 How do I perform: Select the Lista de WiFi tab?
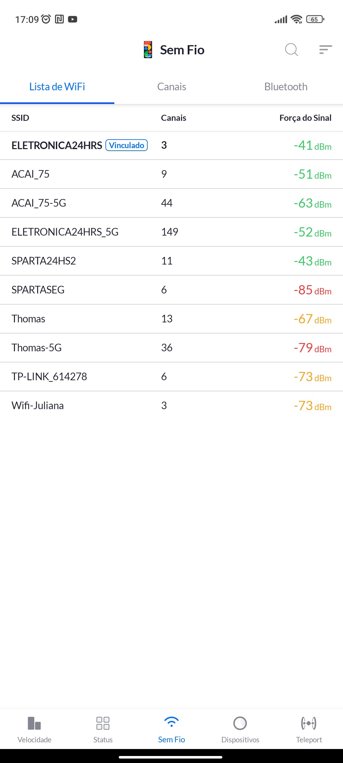(x=57, y=87)
